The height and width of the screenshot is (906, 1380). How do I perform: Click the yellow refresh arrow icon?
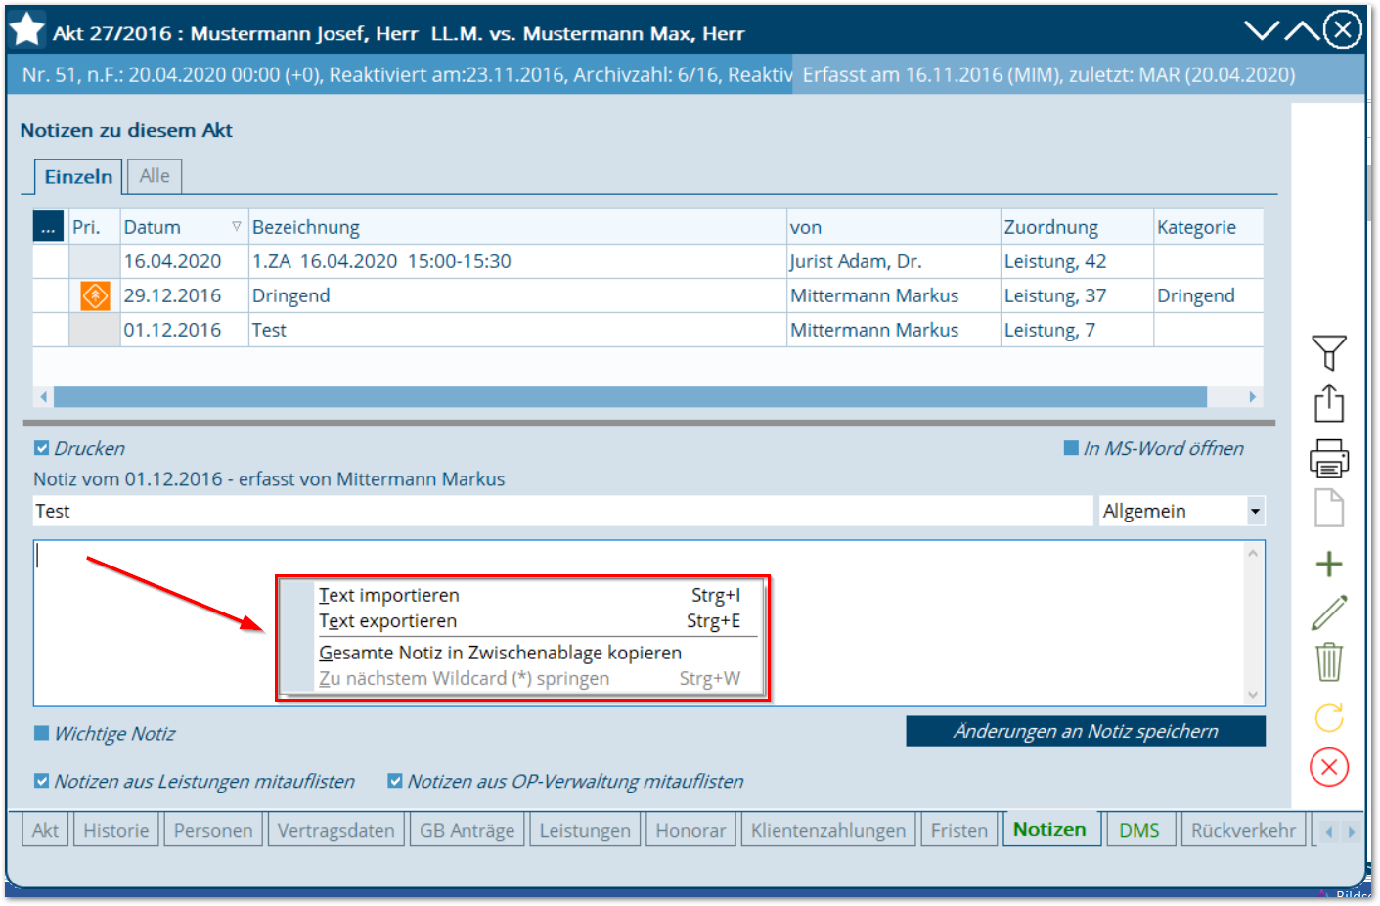(1329, 717)
